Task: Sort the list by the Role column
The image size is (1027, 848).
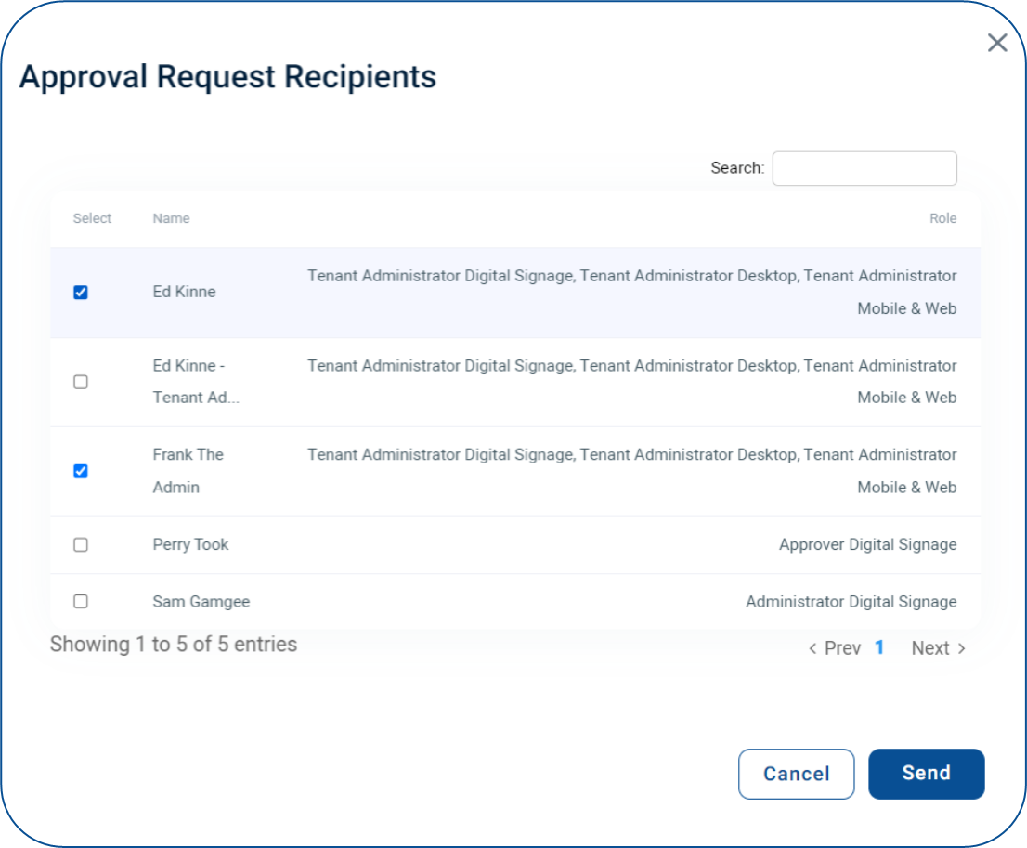Action: point(943,218)
